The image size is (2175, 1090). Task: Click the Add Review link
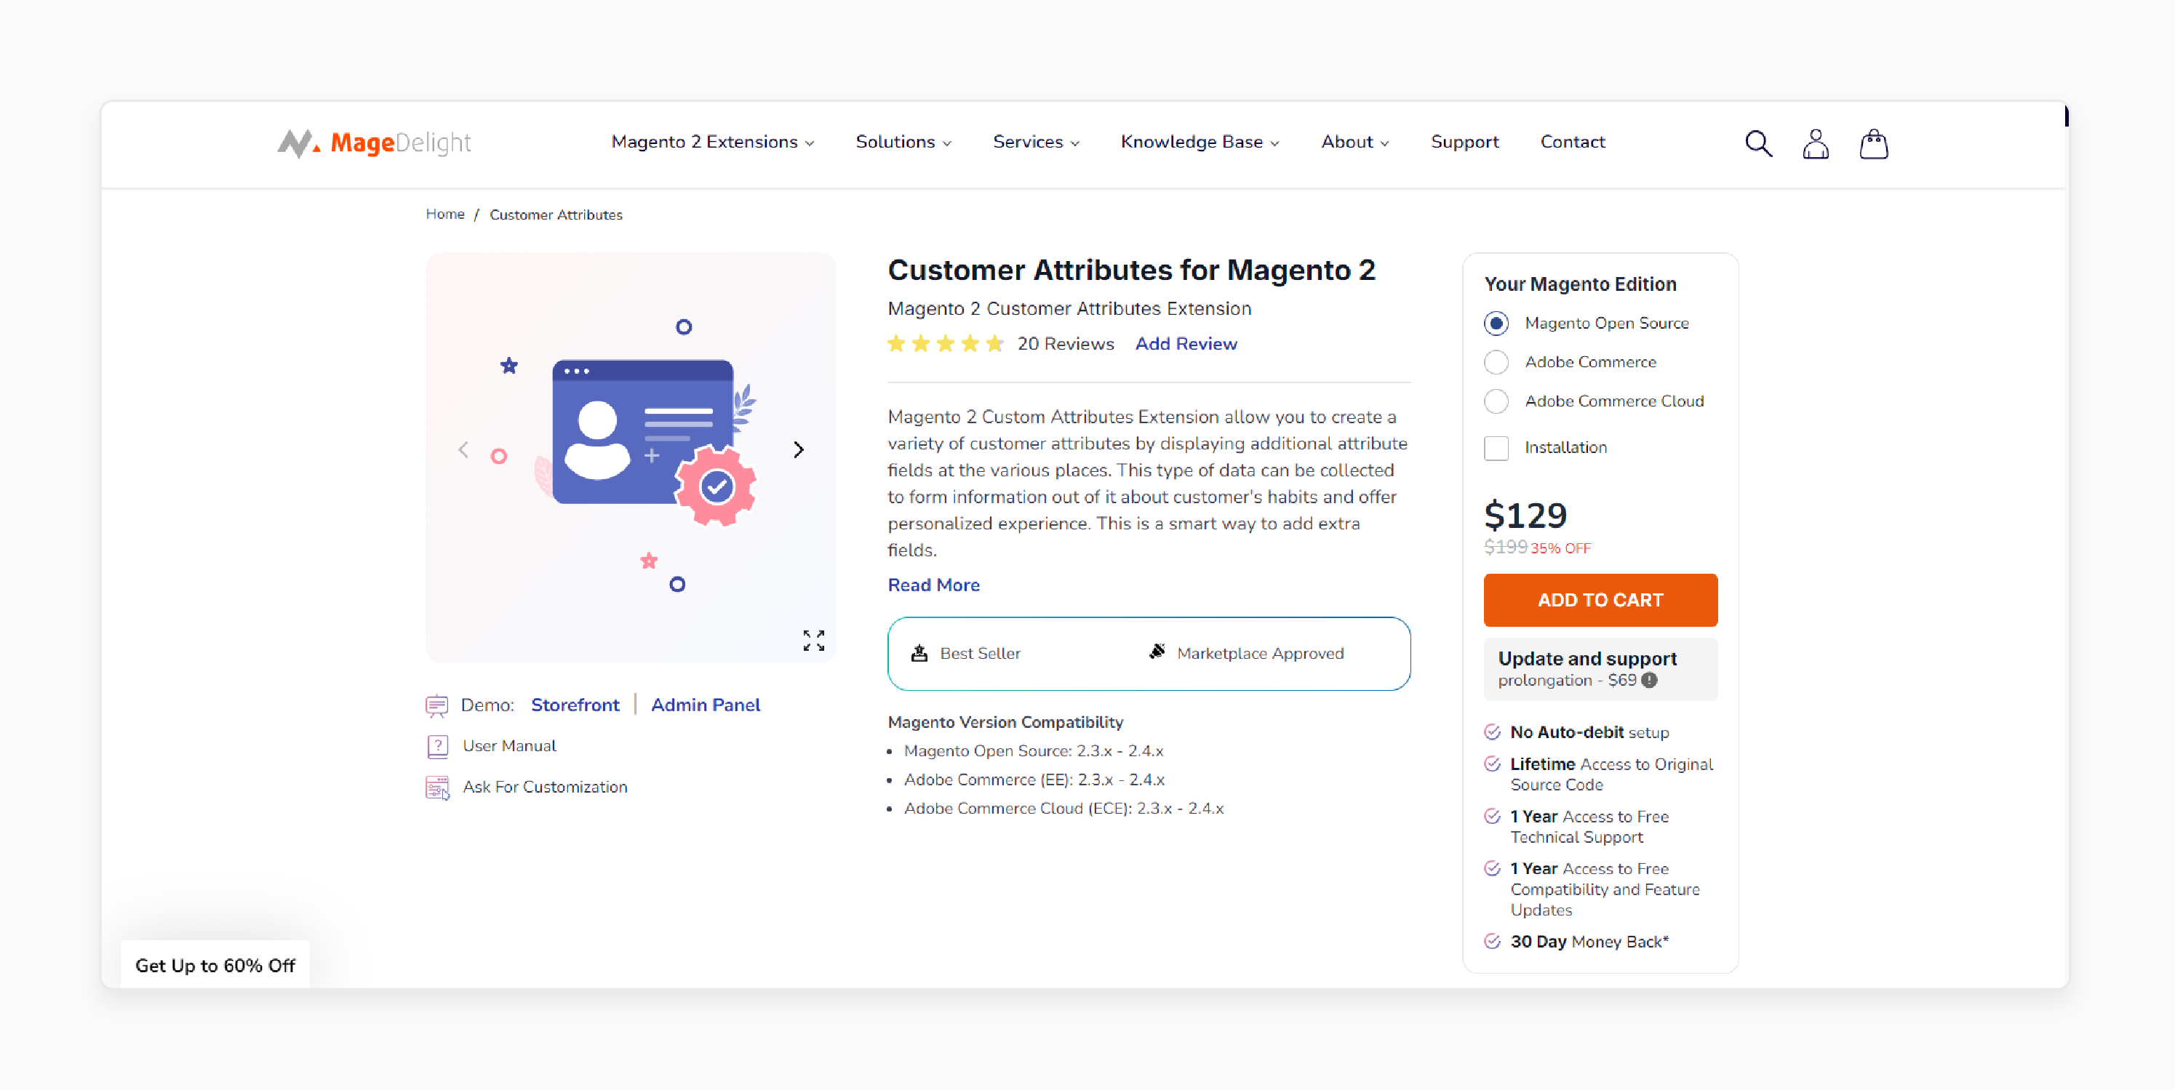[1185, 343]
